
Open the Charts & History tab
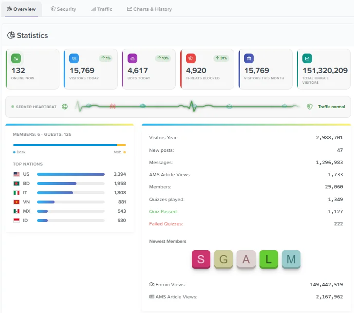tap(149, 9)
